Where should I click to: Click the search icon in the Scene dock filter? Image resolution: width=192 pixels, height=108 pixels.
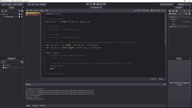click(x=19, y=11)
